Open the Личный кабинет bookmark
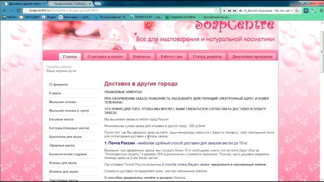 click(111, 17)
